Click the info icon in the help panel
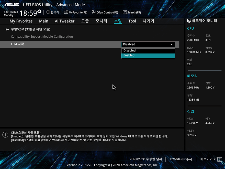The image size is (225, 169). (x=5, y=135)
